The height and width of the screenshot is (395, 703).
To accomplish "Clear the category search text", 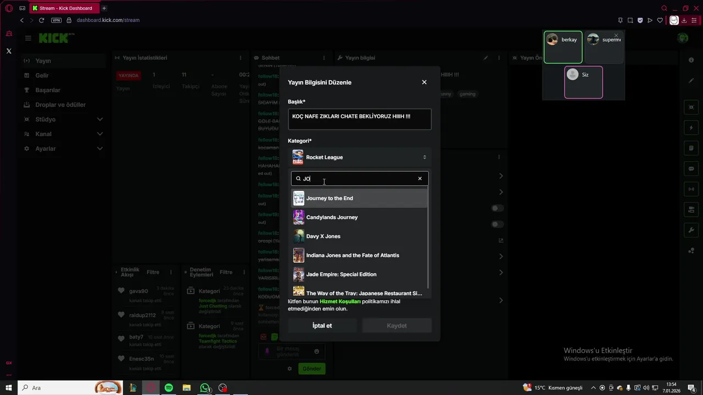I will click(420, 179).
